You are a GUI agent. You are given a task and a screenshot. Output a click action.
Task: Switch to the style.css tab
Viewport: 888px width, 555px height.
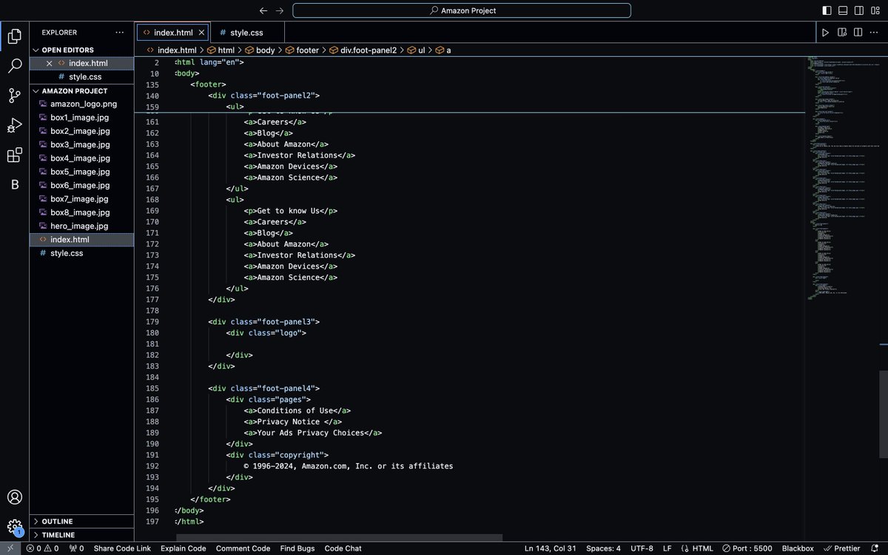pos(246,33)
